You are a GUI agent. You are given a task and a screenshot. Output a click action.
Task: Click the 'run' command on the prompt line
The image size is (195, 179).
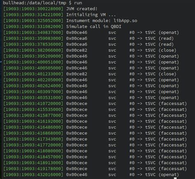click(78, 3)
